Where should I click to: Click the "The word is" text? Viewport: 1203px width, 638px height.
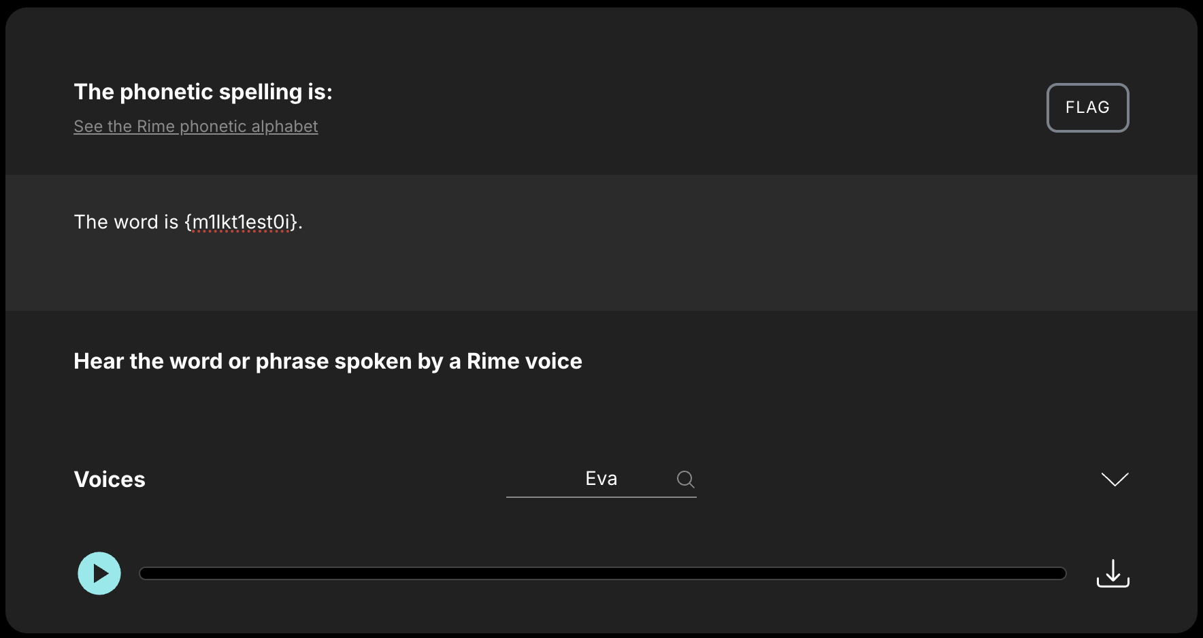[126, 222]
